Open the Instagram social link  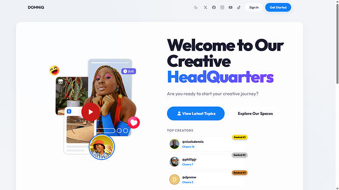222,7
